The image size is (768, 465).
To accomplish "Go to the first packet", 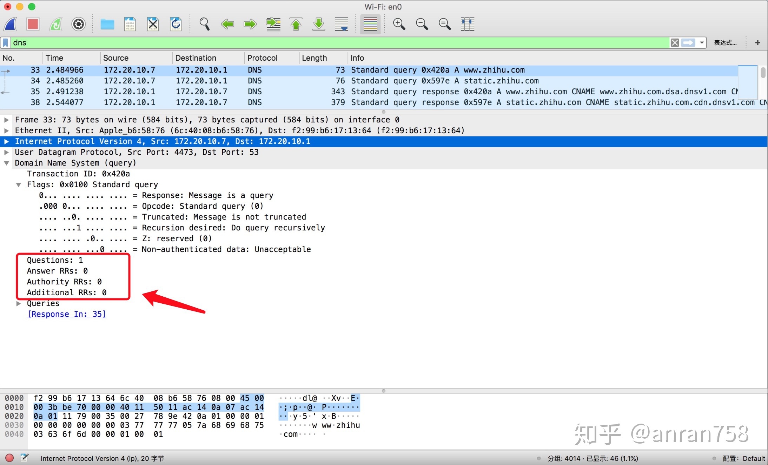I will pyautogui.click(x=296, y=24).
